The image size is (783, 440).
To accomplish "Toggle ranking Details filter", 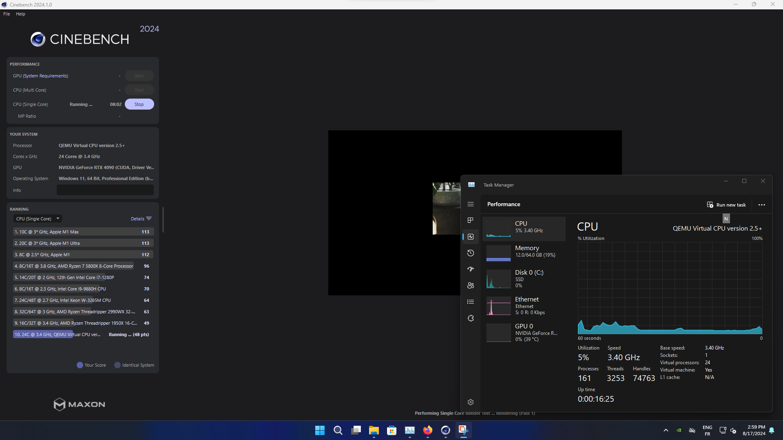I will click(141, 219).
